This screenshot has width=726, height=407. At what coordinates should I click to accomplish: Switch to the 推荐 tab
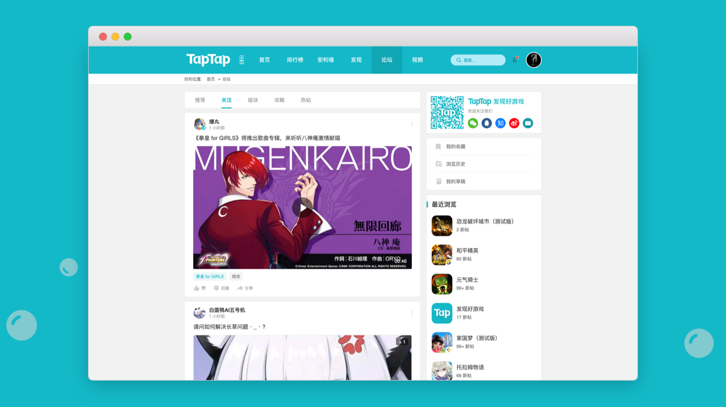(200, 100)
